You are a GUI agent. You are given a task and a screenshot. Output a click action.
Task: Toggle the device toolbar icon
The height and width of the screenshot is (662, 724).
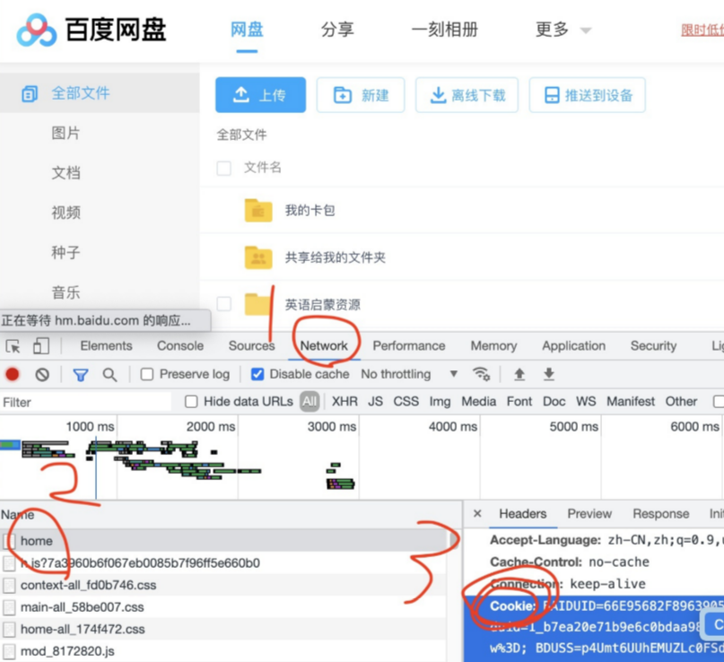(41, 346)
